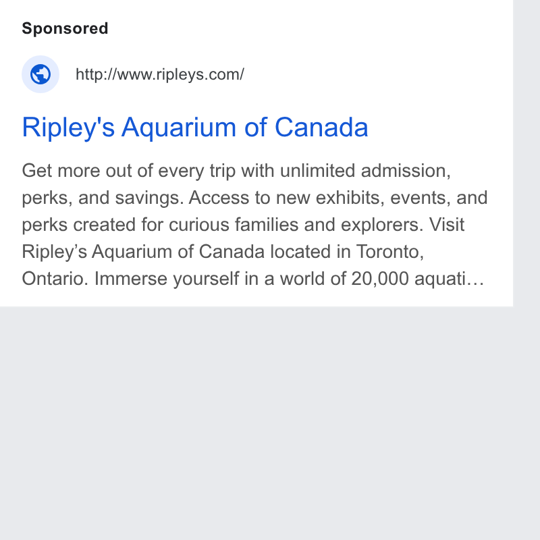
Task: Open the http://www.ripleys.com/ address
Action: [160, 74]
